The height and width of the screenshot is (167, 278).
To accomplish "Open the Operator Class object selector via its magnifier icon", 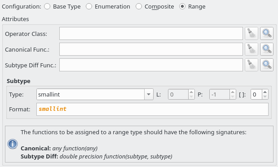I will (267, 34).
